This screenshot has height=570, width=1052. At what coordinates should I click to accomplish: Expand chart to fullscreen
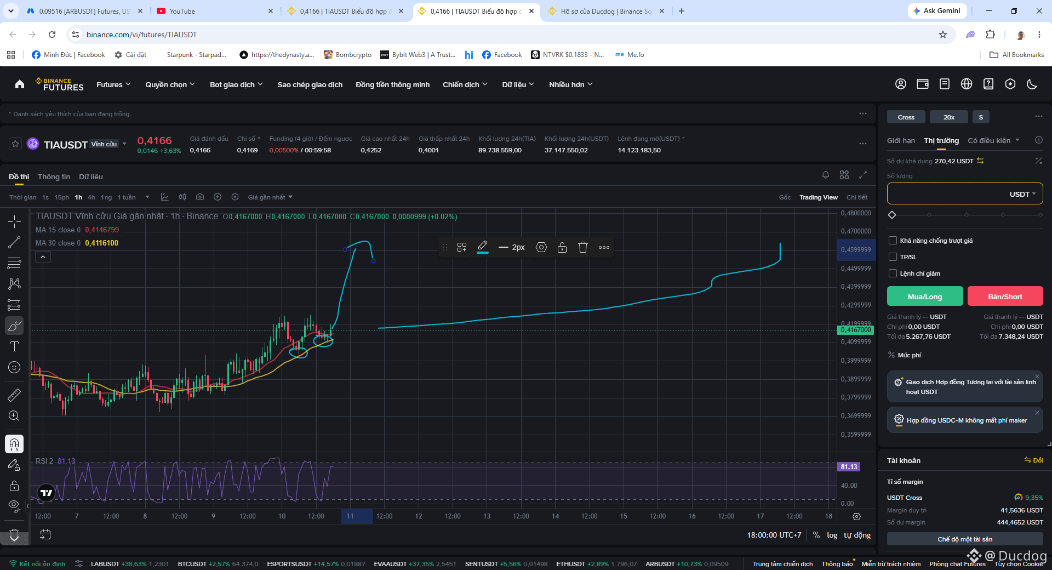point(863,175)
